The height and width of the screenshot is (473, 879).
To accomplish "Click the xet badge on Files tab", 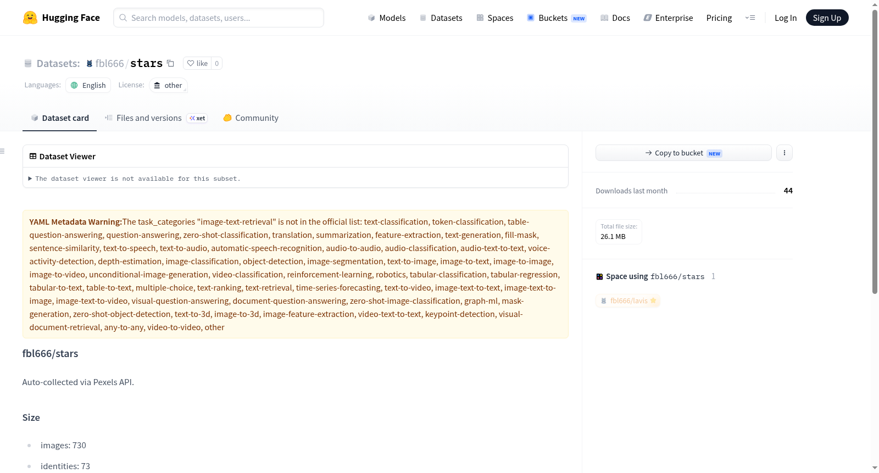I will click(x=197, y=118).
